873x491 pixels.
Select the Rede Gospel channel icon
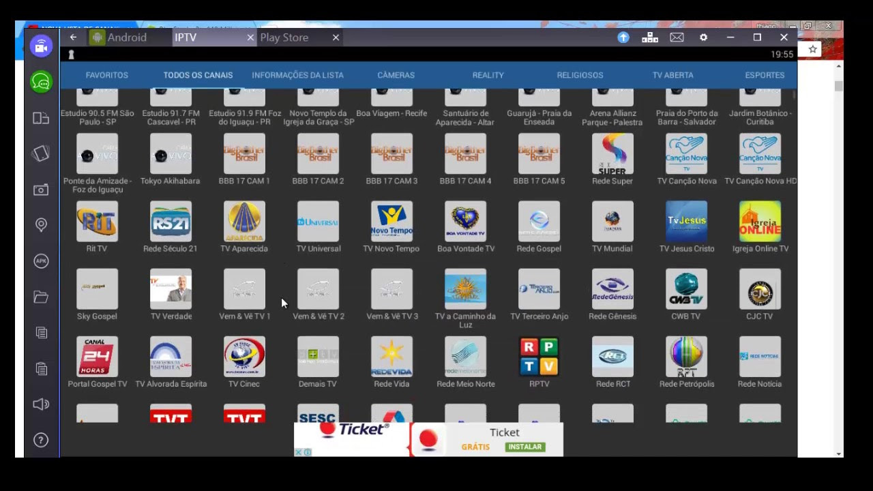[539, 222]
